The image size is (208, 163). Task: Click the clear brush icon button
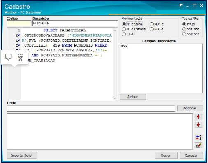click(x=198, y=145)
